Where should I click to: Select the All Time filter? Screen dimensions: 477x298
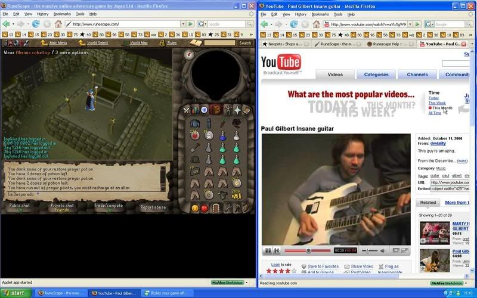click(435, 113)
